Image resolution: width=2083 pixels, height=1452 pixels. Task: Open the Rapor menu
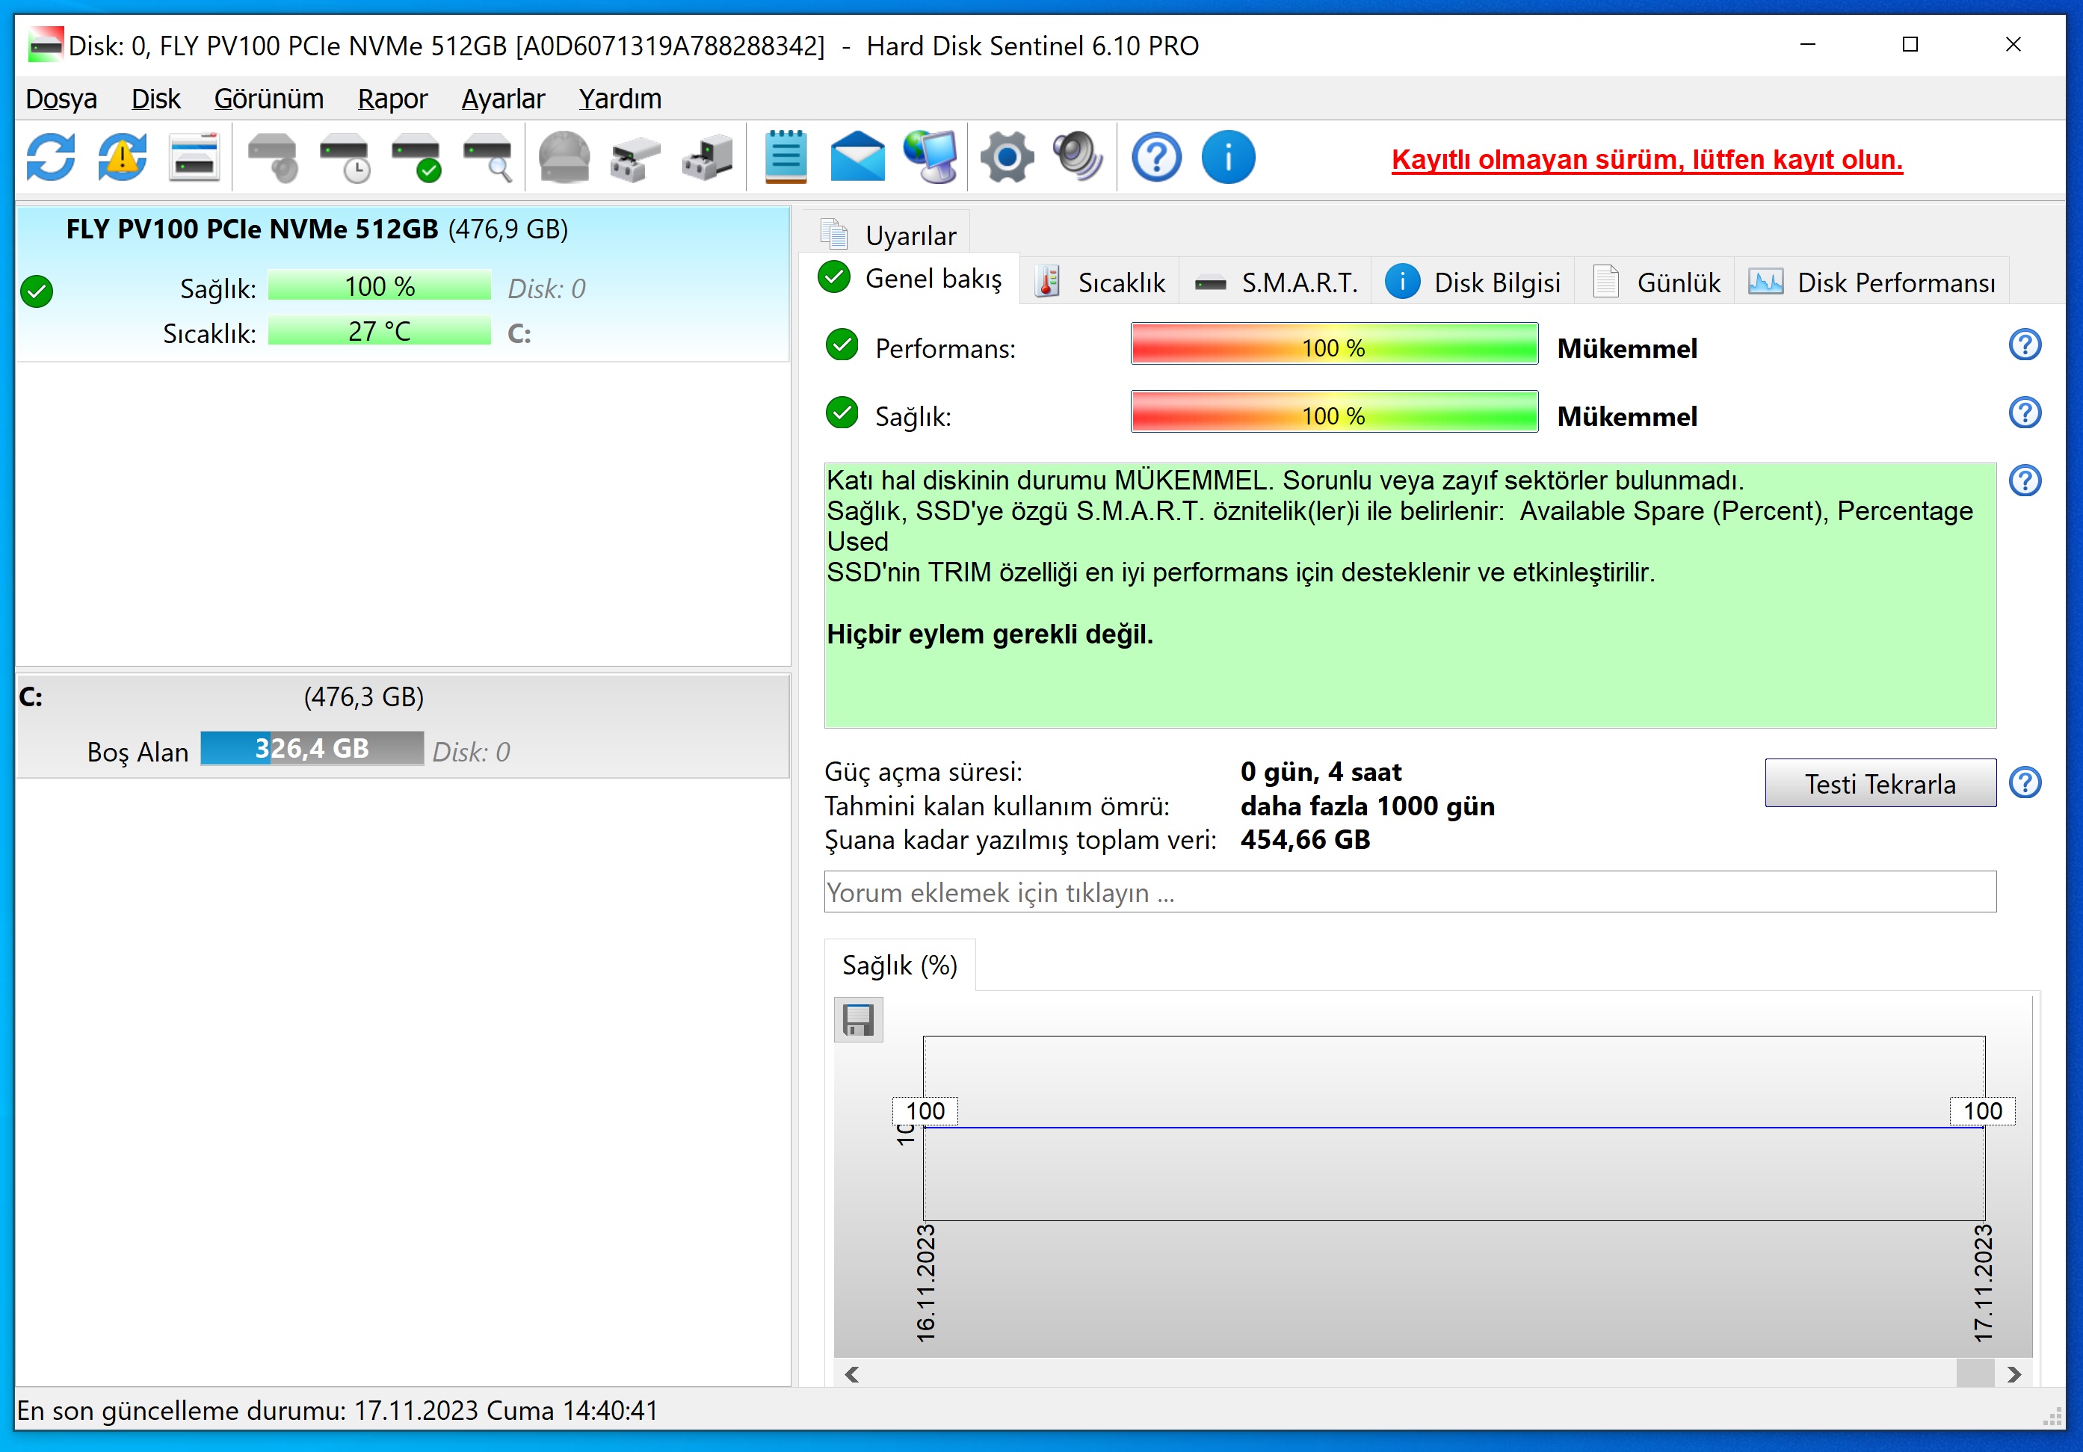[x=392, y=99]
